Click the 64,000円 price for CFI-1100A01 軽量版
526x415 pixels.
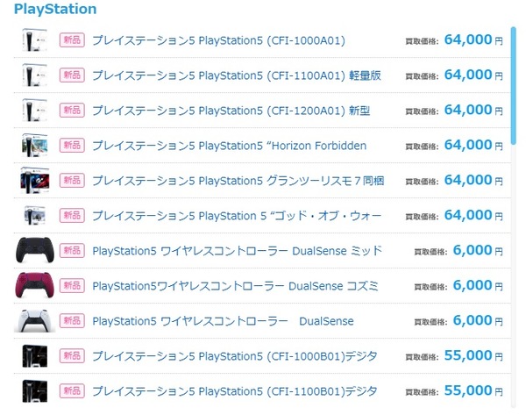click(473, 75)
